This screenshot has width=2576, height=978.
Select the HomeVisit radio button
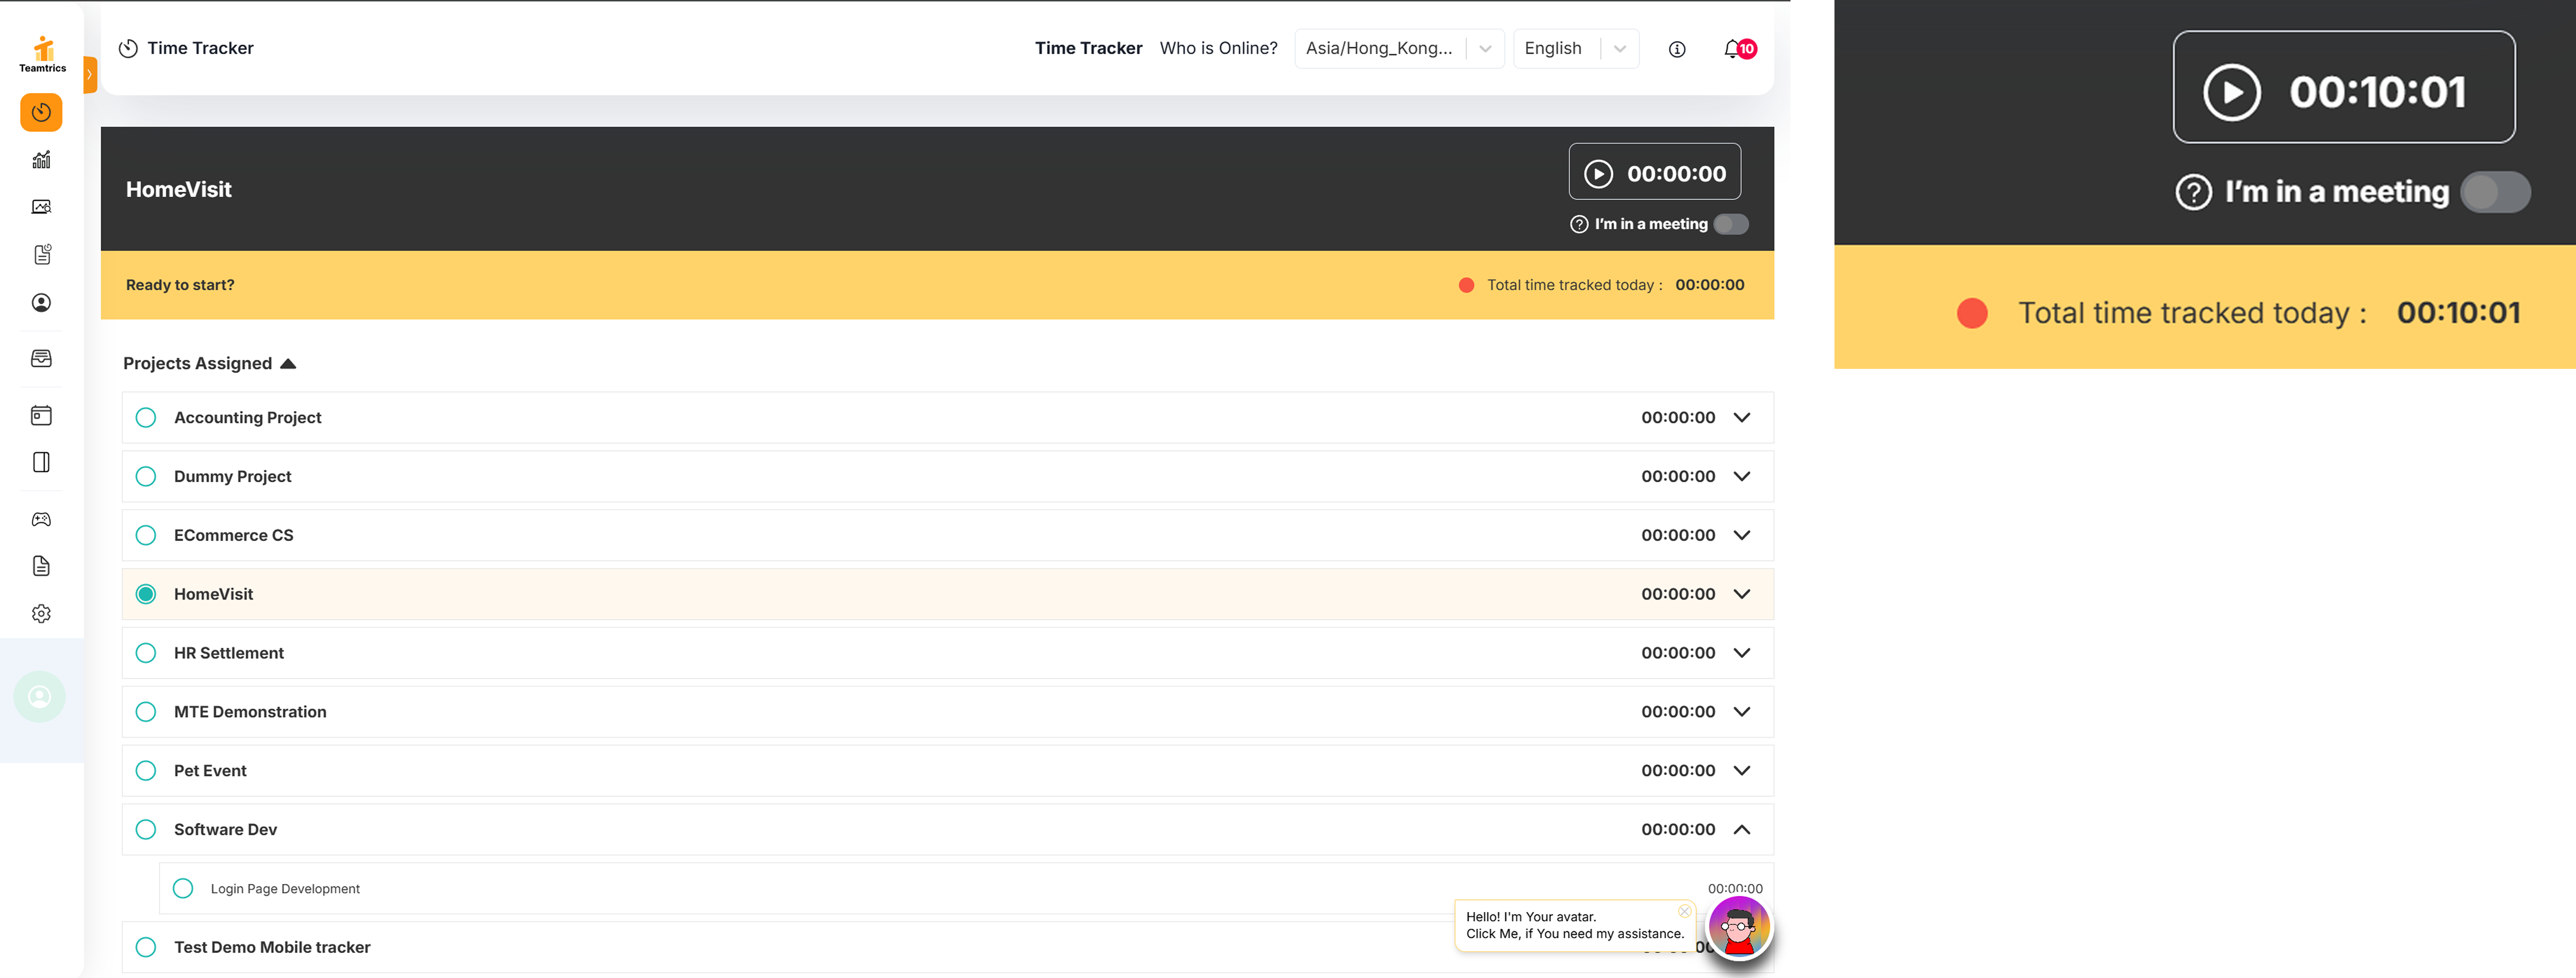146,594
